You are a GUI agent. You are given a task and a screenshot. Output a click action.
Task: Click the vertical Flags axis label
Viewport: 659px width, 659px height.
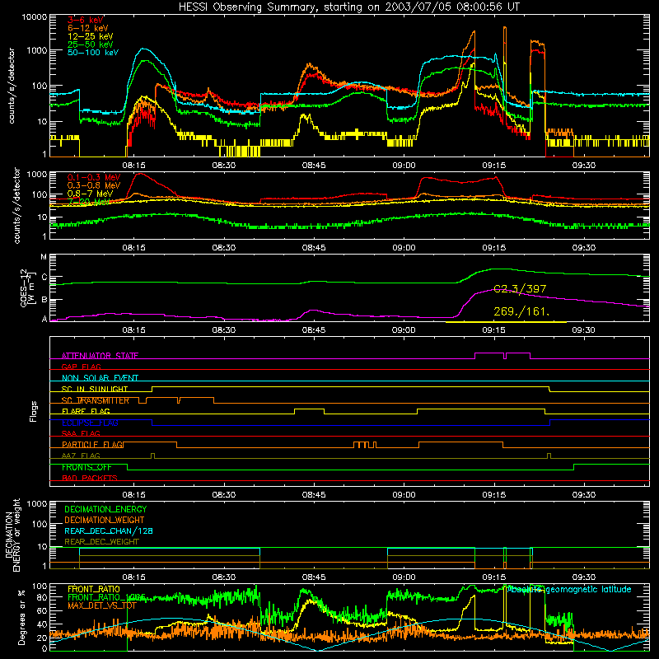tap(33, 411)
